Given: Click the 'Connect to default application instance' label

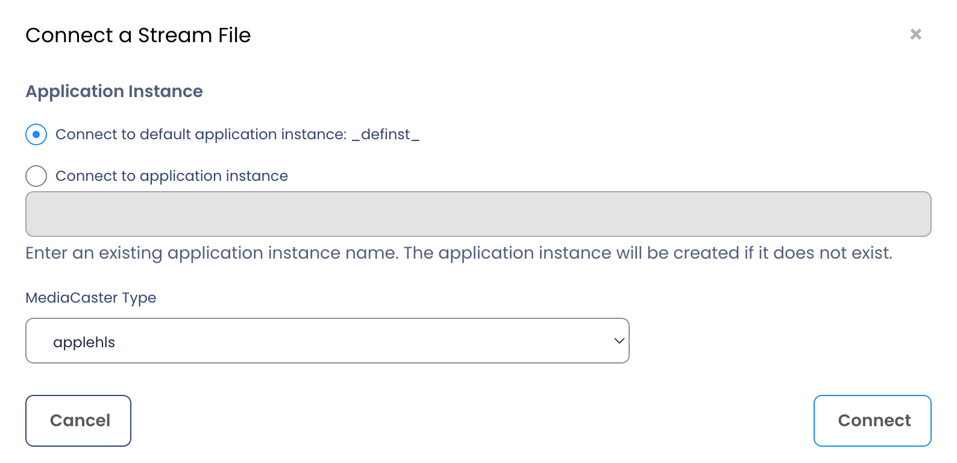Looking at the screenshot, I should 201,134.
